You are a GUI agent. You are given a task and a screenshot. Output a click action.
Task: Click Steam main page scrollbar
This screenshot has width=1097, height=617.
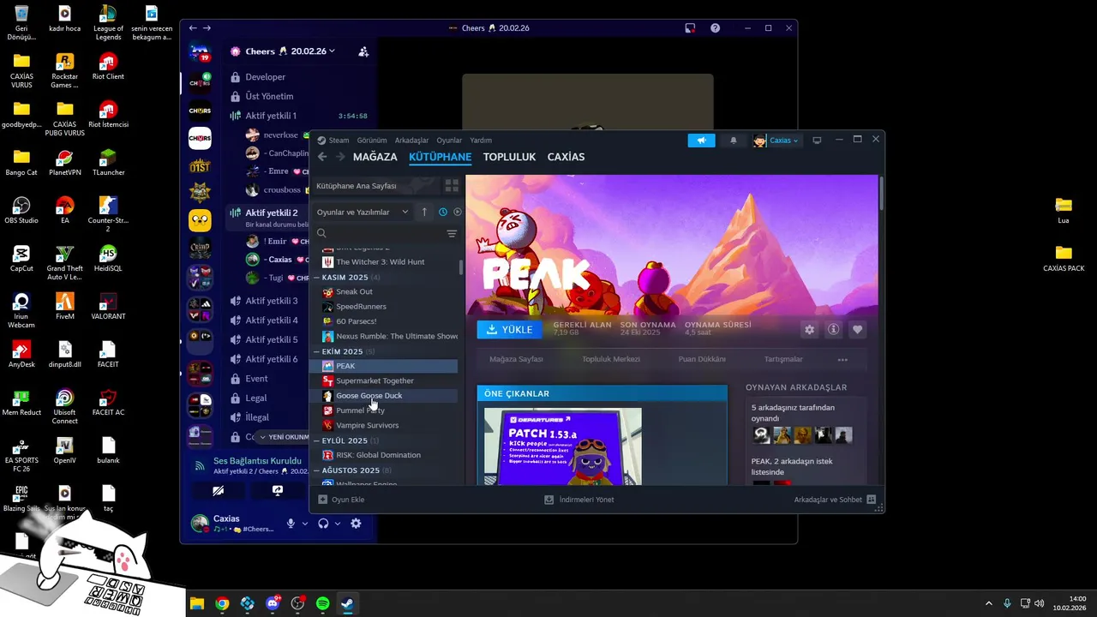click(x=880, y=195)
